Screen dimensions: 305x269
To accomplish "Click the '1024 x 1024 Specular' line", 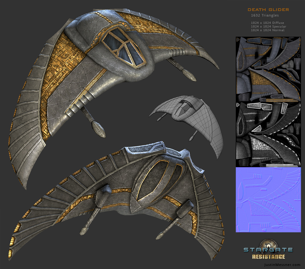I will [269, 26].
